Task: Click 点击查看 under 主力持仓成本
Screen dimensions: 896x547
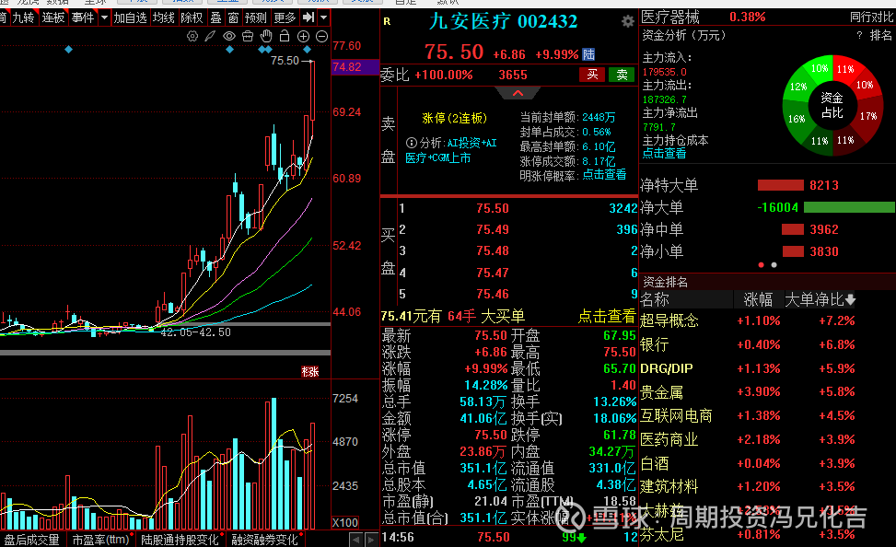Action: click(664, 153)
